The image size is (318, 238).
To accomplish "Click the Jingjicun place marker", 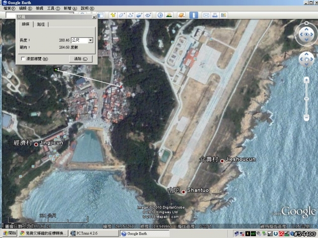I will click(x=36, y=144).
